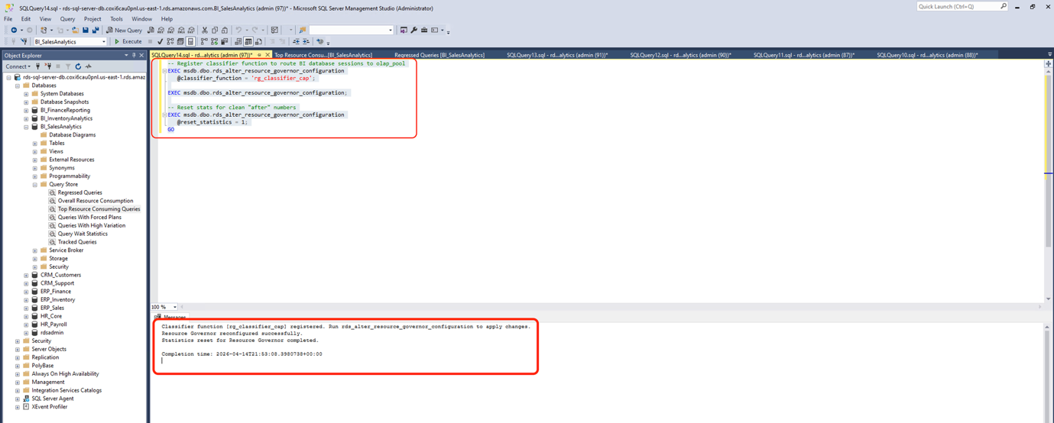Close the SQLQuery14.sql tab
The width and height of the screenshot is (1054, 423).
(268, 55)
